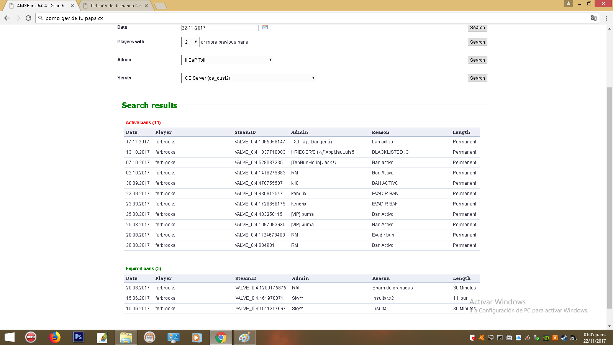The height and width of the screenshot is (345, 613).
Task: Click Search button for Server row
Action: (x=477, y=78)
